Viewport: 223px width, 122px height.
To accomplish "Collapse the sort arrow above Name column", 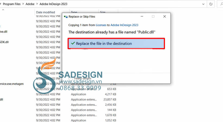I will (3, 10).
